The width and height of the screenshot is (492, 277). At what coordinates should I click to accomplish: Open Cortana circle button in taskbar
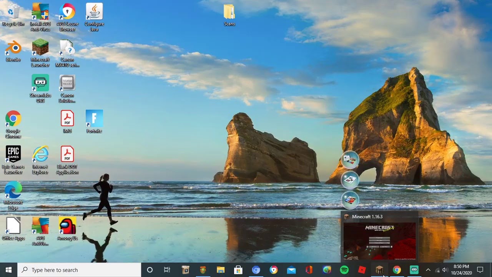point(150,270)
